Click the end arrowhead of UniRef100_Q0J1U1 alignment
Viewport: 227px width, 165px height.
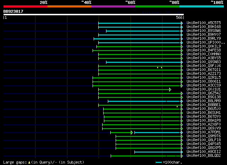coord(170,90)
